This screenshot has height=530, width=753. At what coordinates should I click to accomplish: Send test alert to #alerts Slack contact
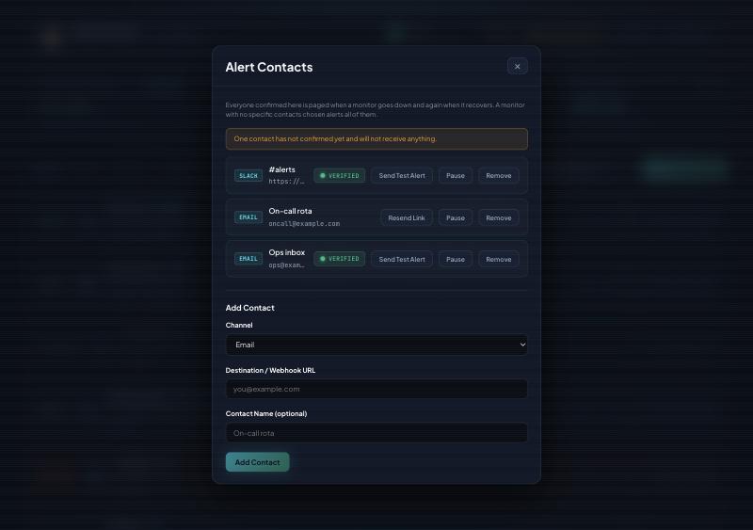point(402,176)
